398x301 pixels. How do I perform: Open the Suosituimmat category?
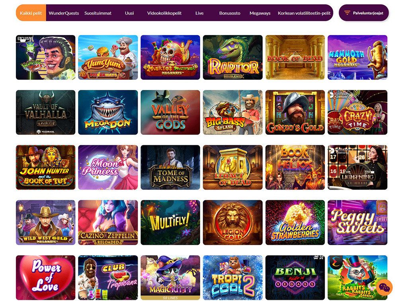[x=98, y=13]
